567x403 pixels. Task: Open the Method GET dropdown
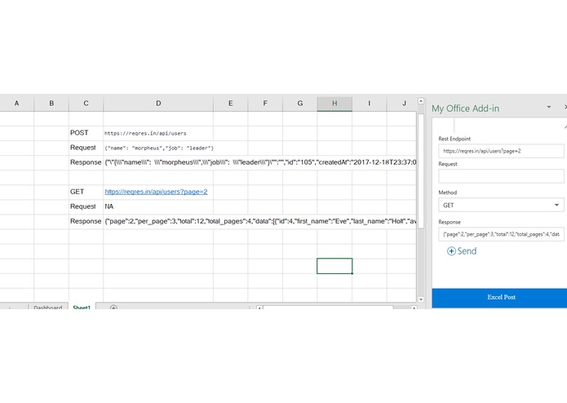501,206
